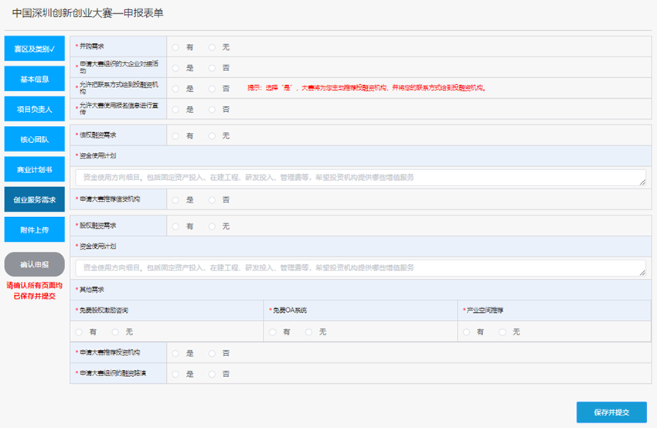Select 无 for 股权融资需求
The image size is (657, 428).
coord(212,226)
